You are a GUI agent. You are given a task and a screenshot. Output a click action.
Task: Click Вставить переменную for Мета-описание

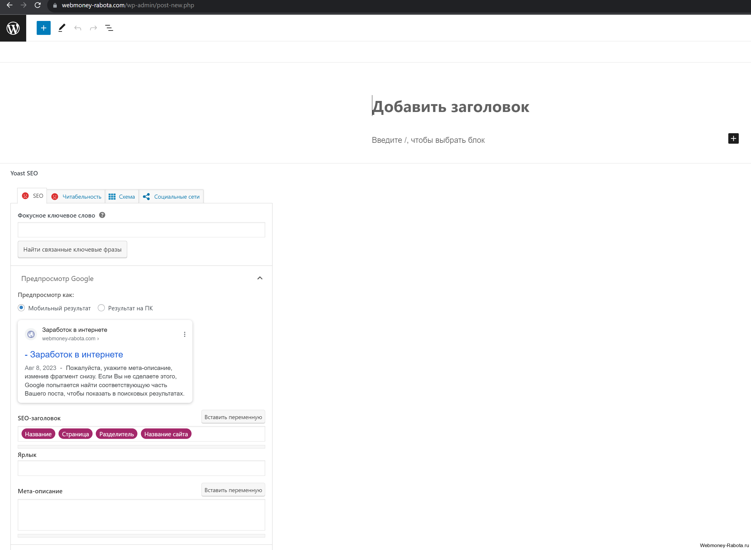pos(233,490)
